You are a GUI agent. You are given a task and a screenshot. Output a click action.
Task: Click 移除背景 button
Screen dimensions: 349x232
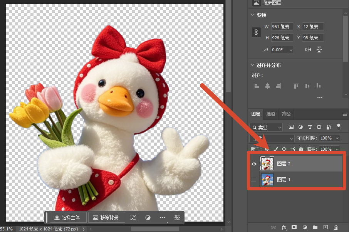tap(107, 217)
